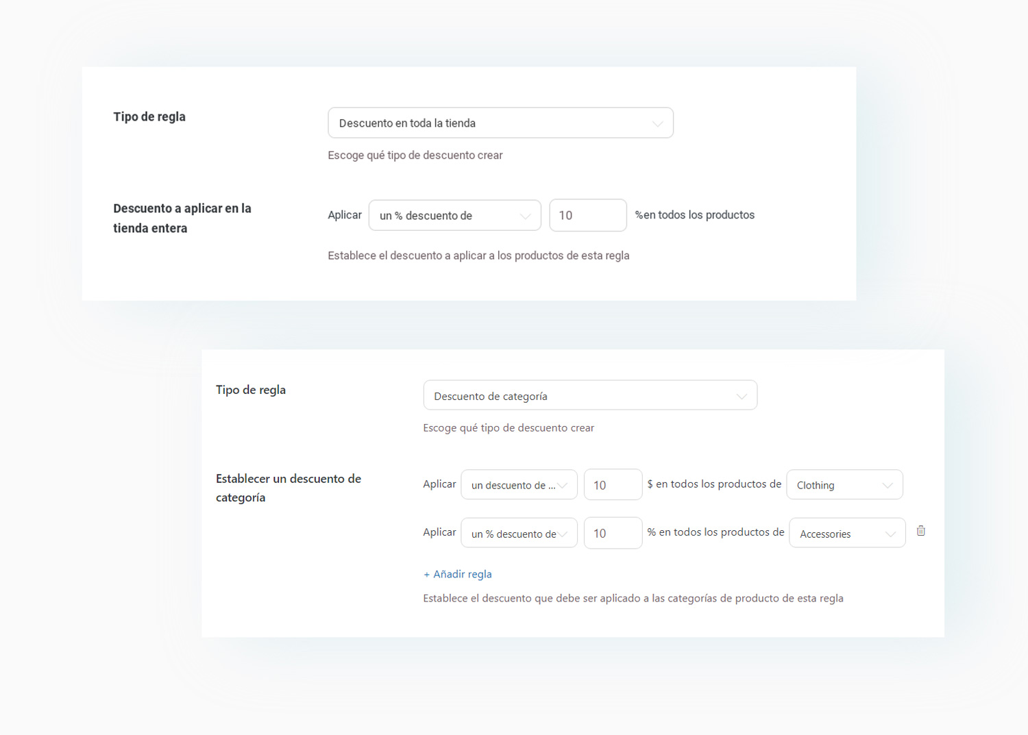Viewport: 1028px width, 735px height.
Task: Click the chevron in the Accessories row discount type selector
Action: point(563,534)
